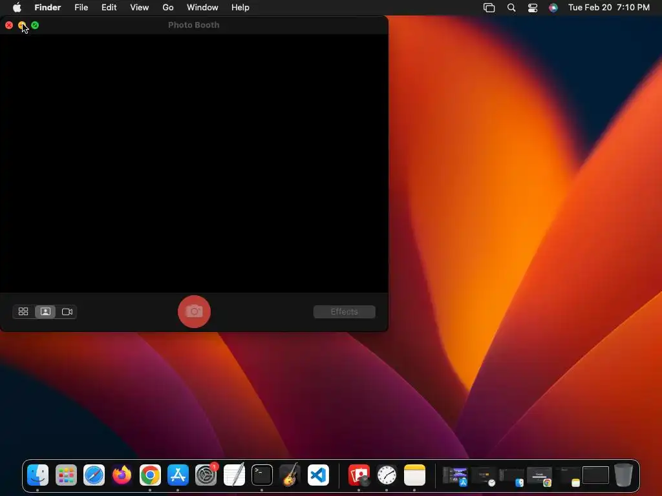Open Stage Manager icon in menu bar

point(489,8)
